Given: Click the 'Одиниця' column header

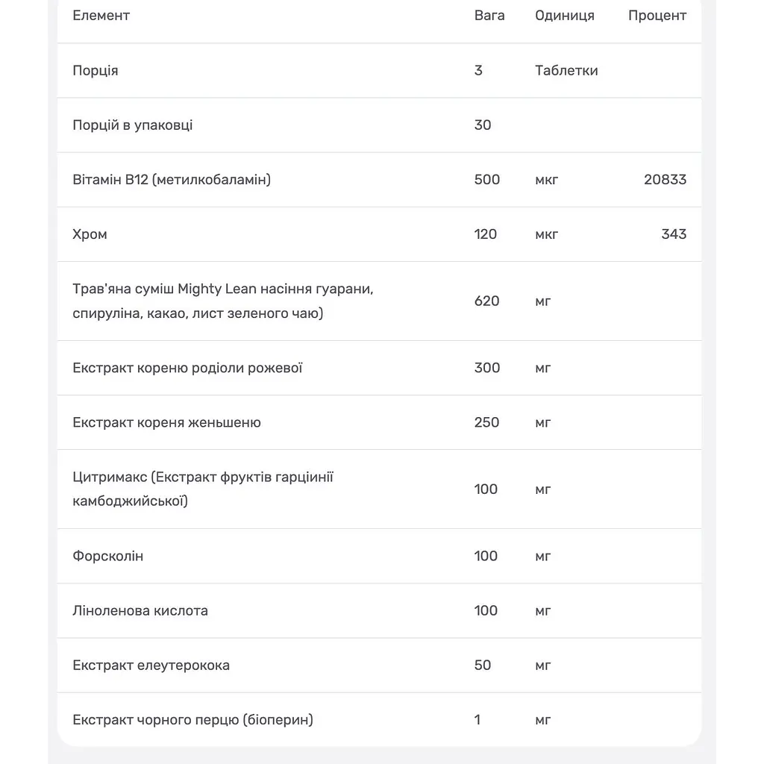Looking at the screenshot, I should click(x=565, y=16).
